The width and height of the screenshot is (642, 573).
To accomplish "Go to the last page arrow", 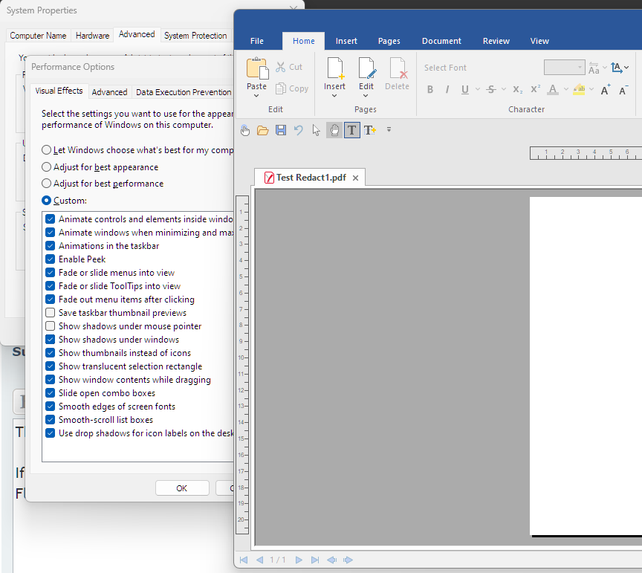I will click(x=315, y=560).
